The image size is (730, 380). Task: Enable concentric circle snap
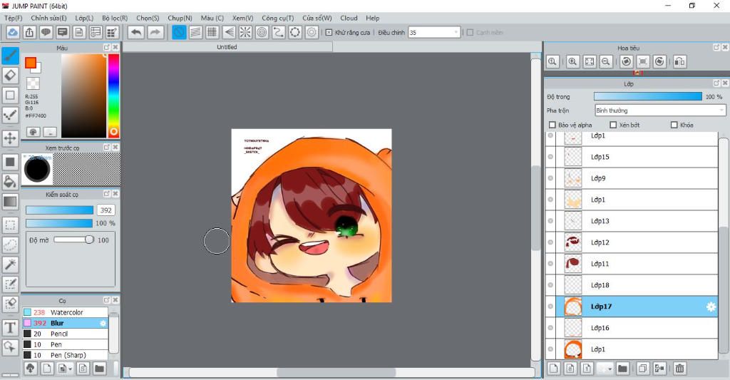click(262, 32)
